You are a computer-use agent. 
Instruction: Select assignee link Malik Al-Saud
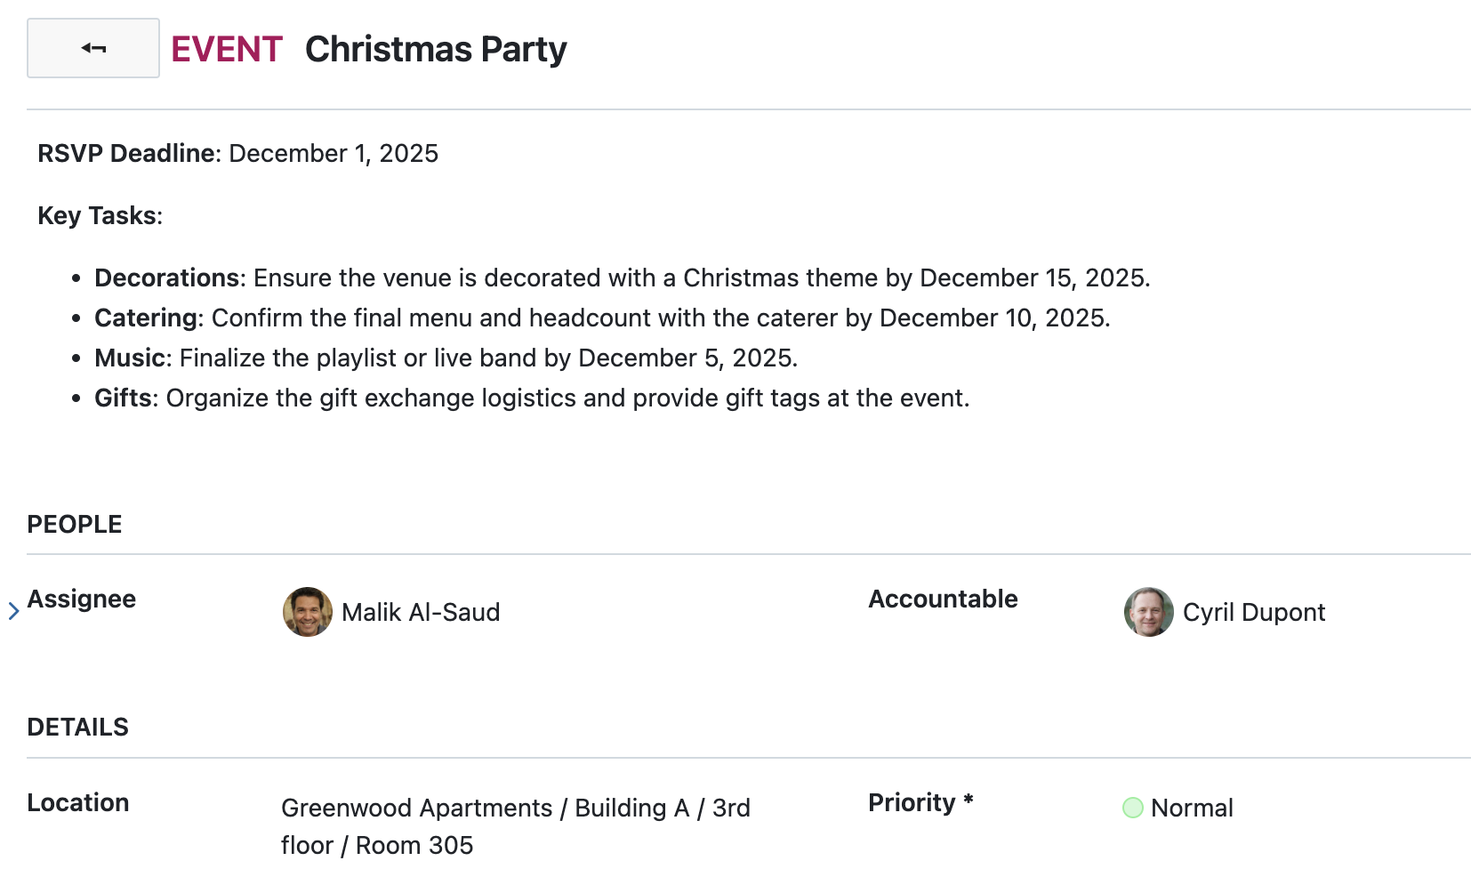tap(421, 612)
